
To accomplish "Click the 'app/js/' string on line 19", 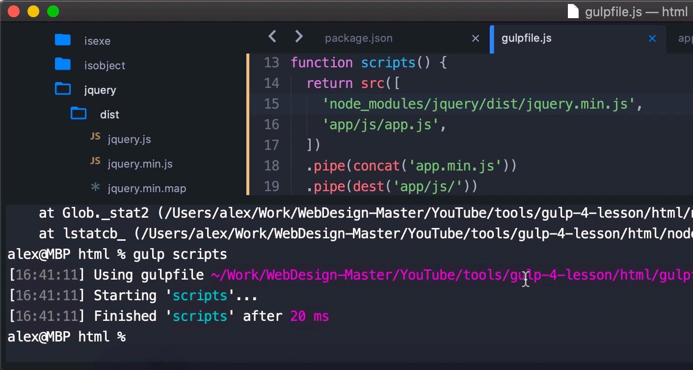I will [428, 187].
